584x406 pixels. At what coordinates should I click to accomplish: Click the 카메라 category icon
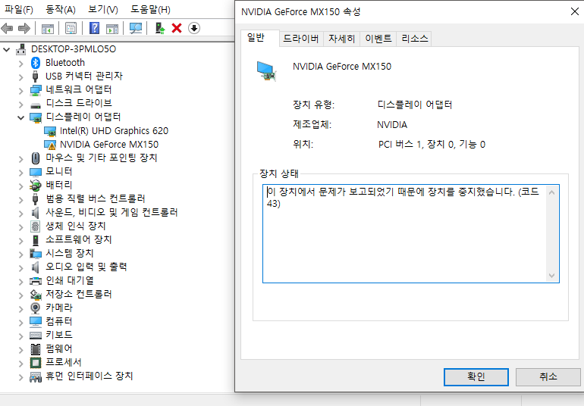tap(36, 308)
